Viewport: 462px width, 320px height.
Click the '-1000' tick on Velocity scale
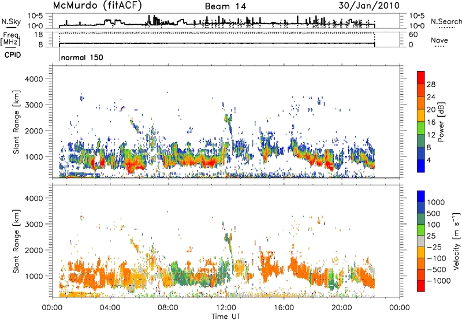coord(438,281)
